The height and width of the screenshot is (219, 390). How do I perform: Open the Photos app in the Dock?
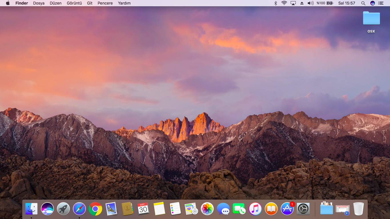pyautogui.click(x=207, y=209)
